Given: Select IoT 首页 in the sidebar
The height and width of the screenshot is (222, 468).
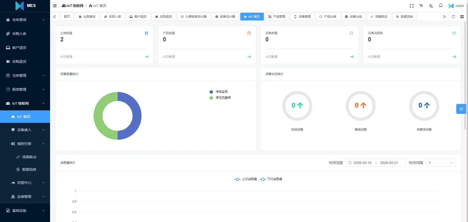Looking at the screenshot, I should pyautogui.click(x=25, y=116).
